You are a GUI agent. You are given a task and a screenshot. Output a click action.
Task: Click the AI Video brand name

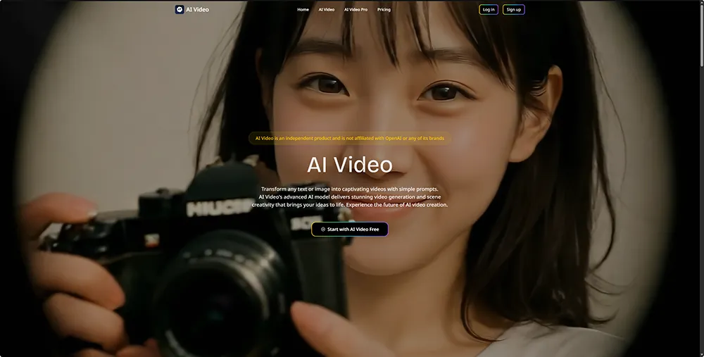tap(198, 9)
